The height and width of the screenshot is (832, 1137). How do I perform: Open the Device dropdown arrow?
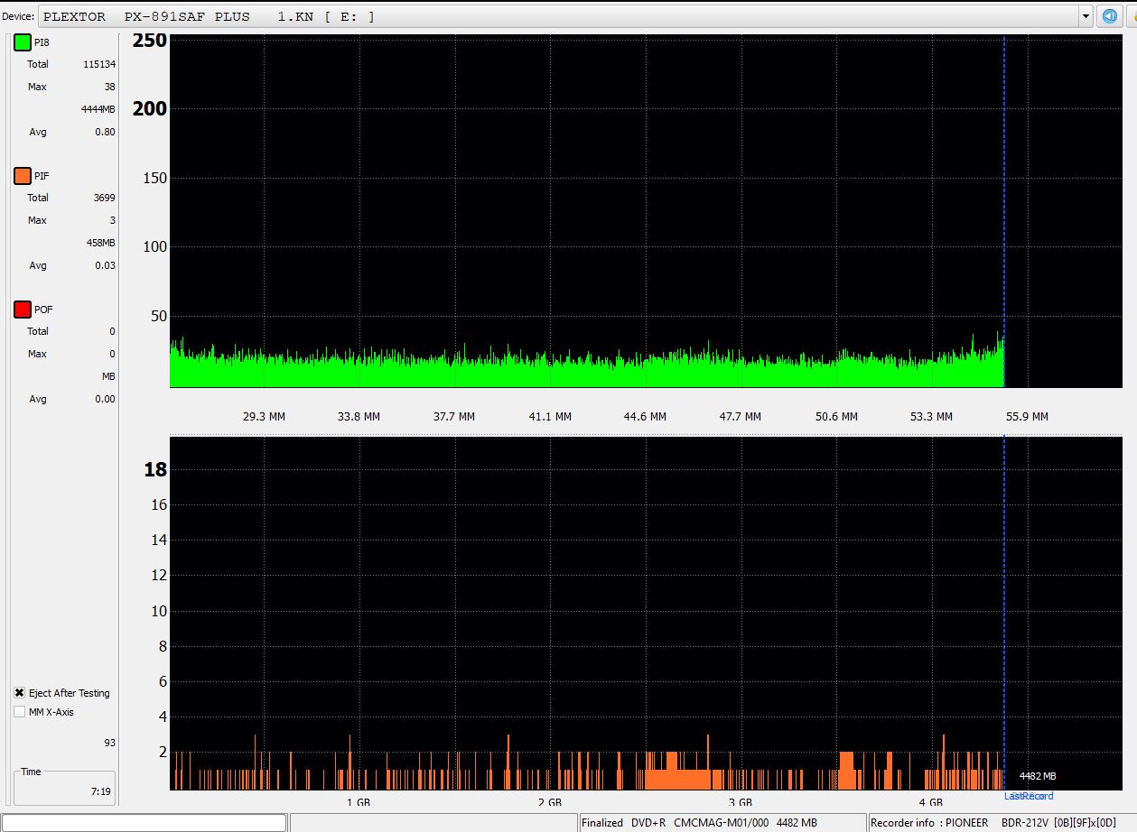click(1086, 16)
